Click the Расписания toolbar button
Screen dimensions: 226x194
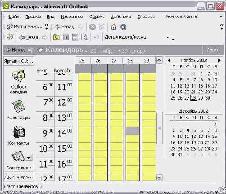click(24, 27)
